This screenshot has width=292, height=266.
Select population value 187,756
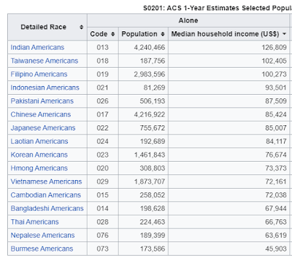pos(153,60)
